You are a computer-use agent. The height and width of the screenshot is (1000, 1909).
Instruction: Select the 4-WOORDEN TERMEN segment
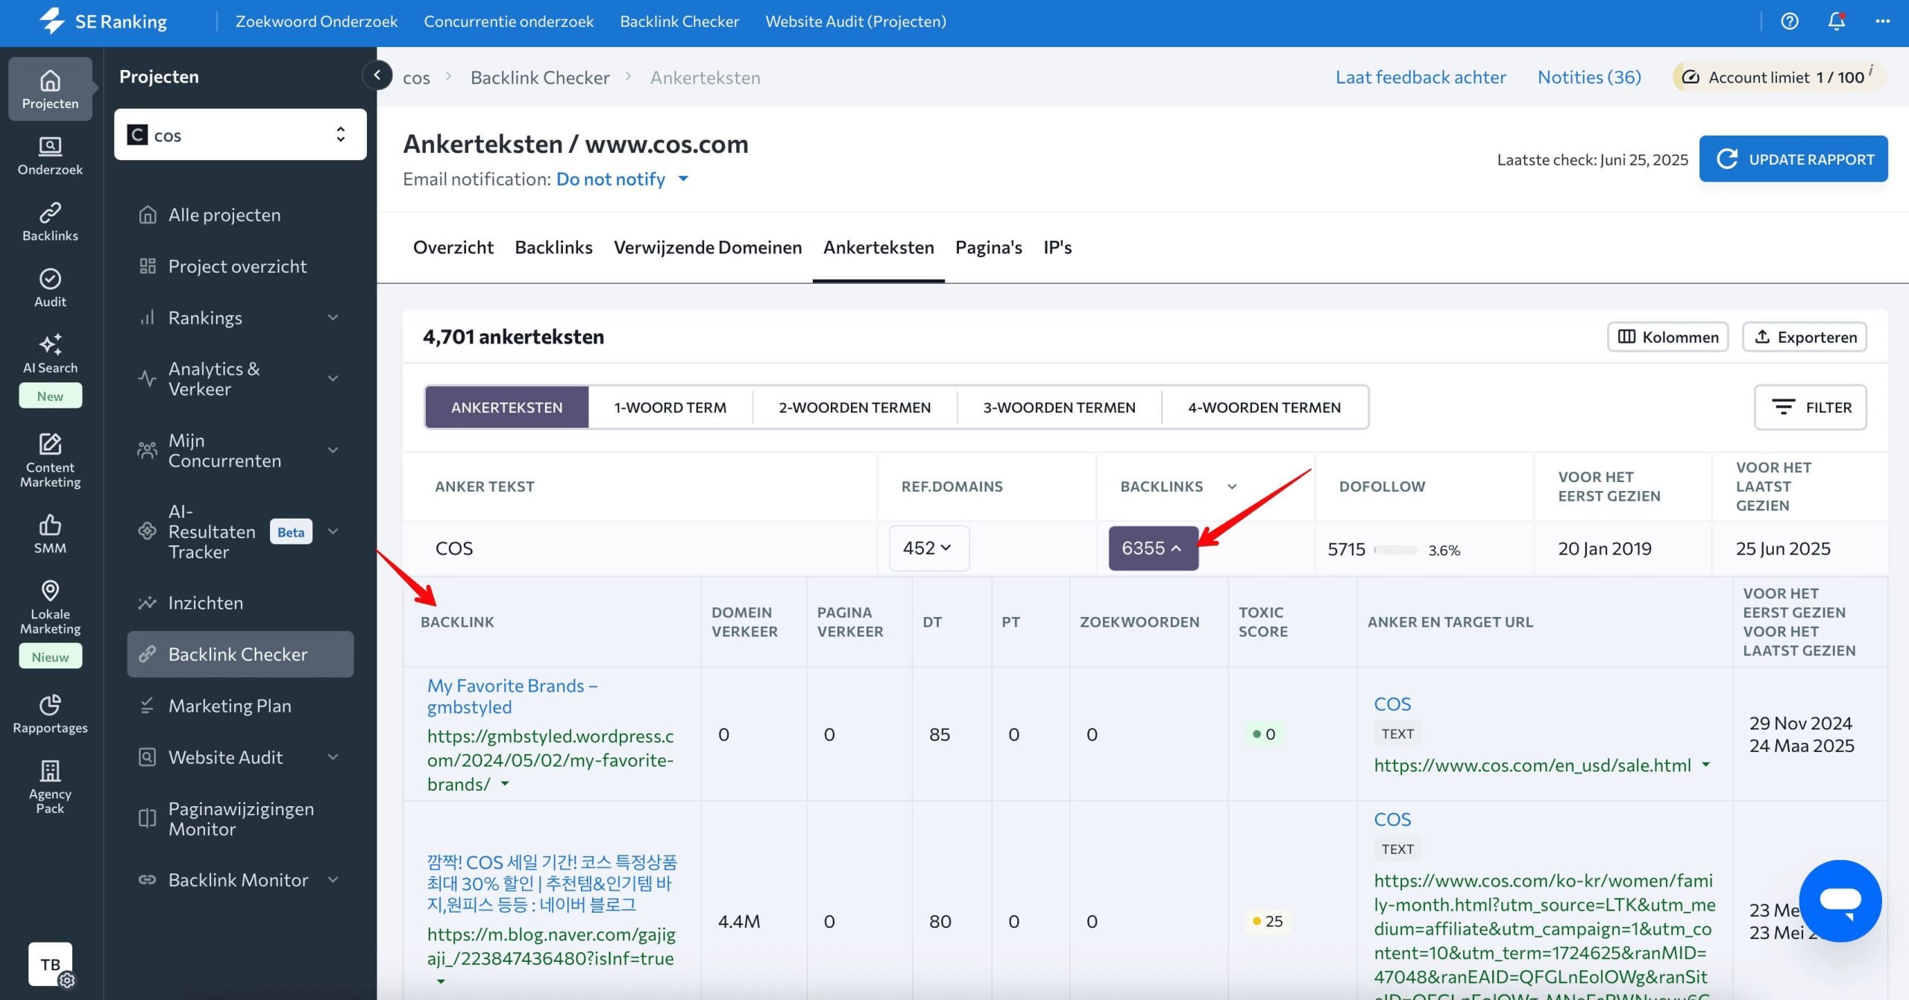tap(1264, 408)
